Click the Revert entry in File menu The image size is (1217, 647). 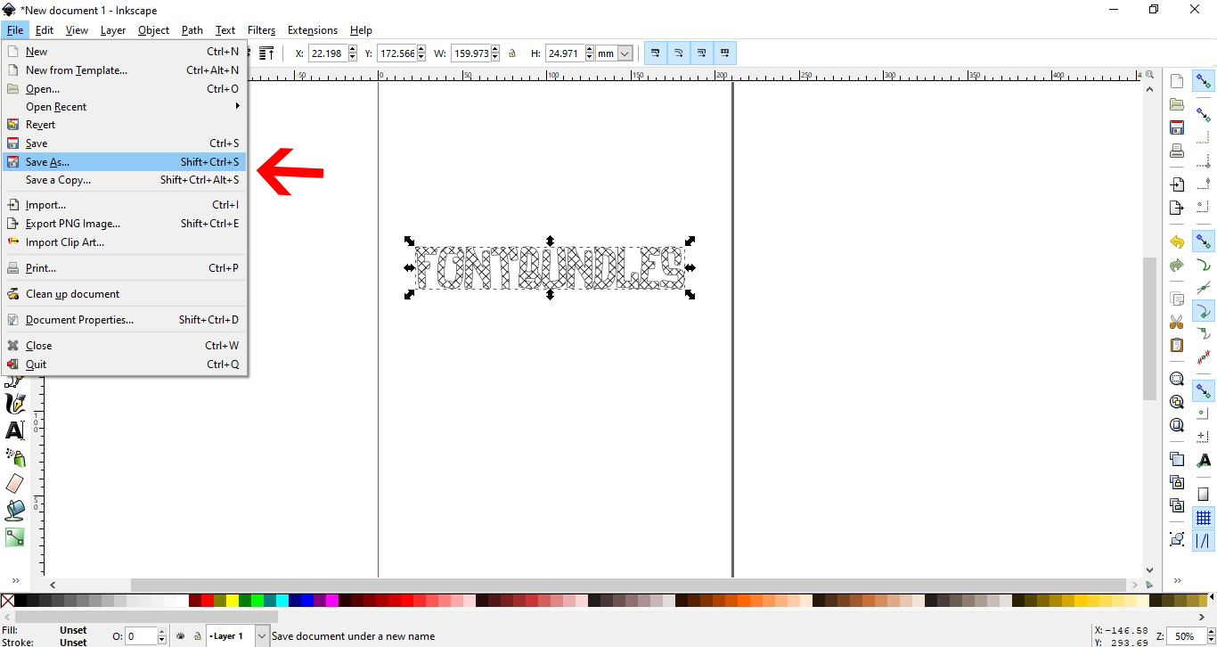[x=125, y=125]
